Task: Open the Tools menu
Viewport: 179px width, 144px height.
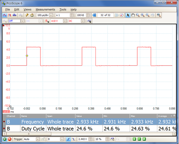Action: point(63,10)
